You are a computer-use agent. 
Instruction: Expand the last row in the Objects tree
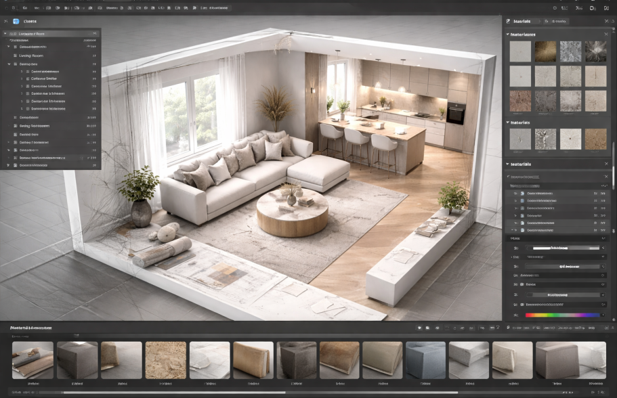coord(9,164)
